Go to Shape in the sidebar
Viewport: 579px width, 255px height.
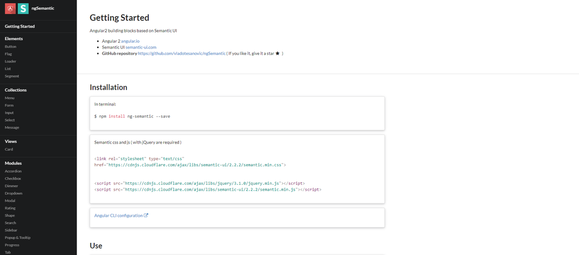10,216
